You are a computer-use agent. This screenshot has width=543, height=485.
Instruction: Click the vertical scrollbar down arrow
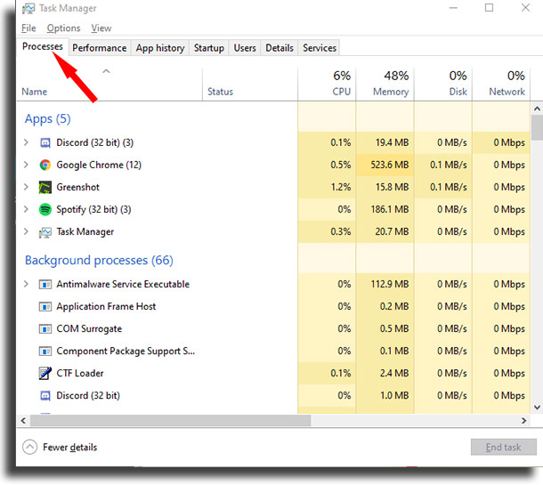[x=537, y=408]
